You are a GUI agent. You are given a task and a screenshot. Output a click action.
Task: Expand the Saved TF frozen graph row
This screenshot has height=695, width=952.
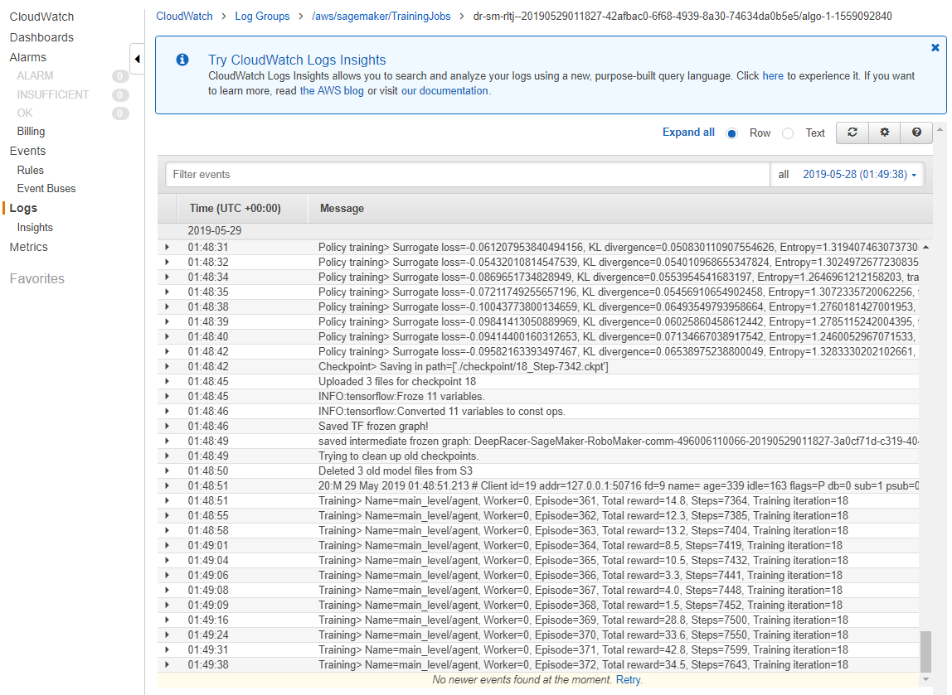pyautogui.click(x=167, y=427)
